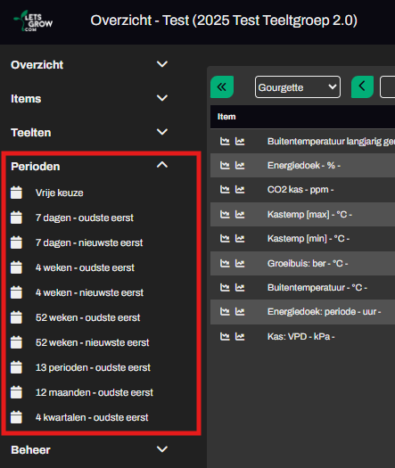Choose 12 maanden - oudste eerst

coord(95,392)
